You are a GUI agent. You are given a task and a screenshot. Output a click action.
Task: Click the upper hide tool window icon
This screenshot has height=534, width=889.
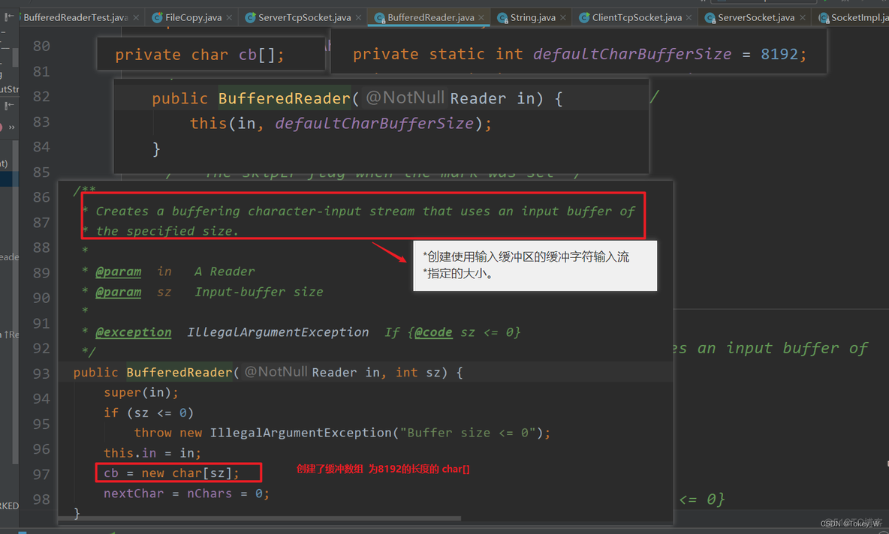point(9,17)
